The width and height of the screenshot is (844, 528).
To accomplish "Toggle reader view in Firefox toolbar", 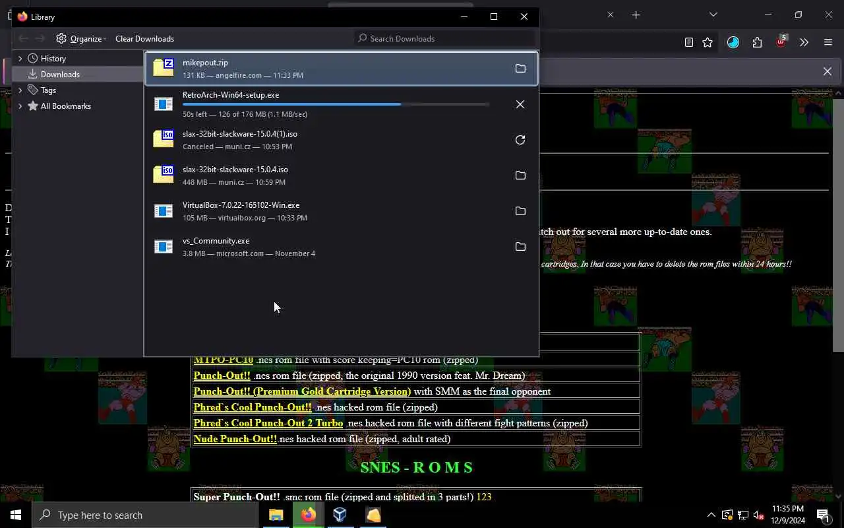I will click(688, 42).
